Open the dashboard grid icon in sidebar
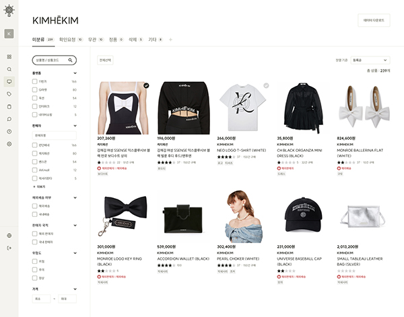Image resolution: width=404 pixels, height=317 pixels. [x=9, y=57]
